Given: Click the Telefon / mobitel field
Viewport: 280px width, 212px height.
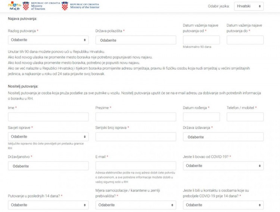Looking at the screenshot, I should coord(245,117).
